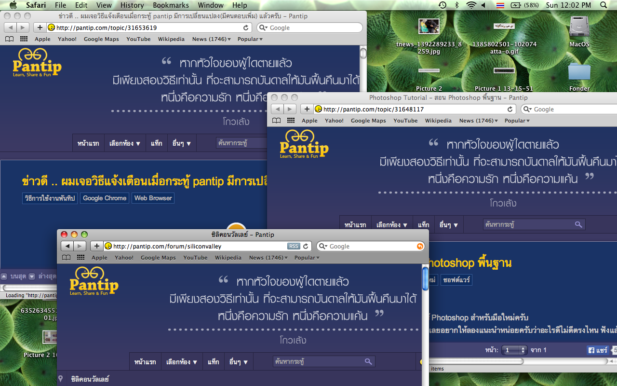617x386 pixels.
Task: Open the Window menu
Action: point(211,5)
